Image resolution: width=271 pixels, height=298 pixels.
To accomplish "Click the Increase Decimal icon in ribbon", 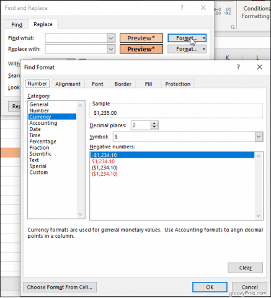I will tap(218, 11).
